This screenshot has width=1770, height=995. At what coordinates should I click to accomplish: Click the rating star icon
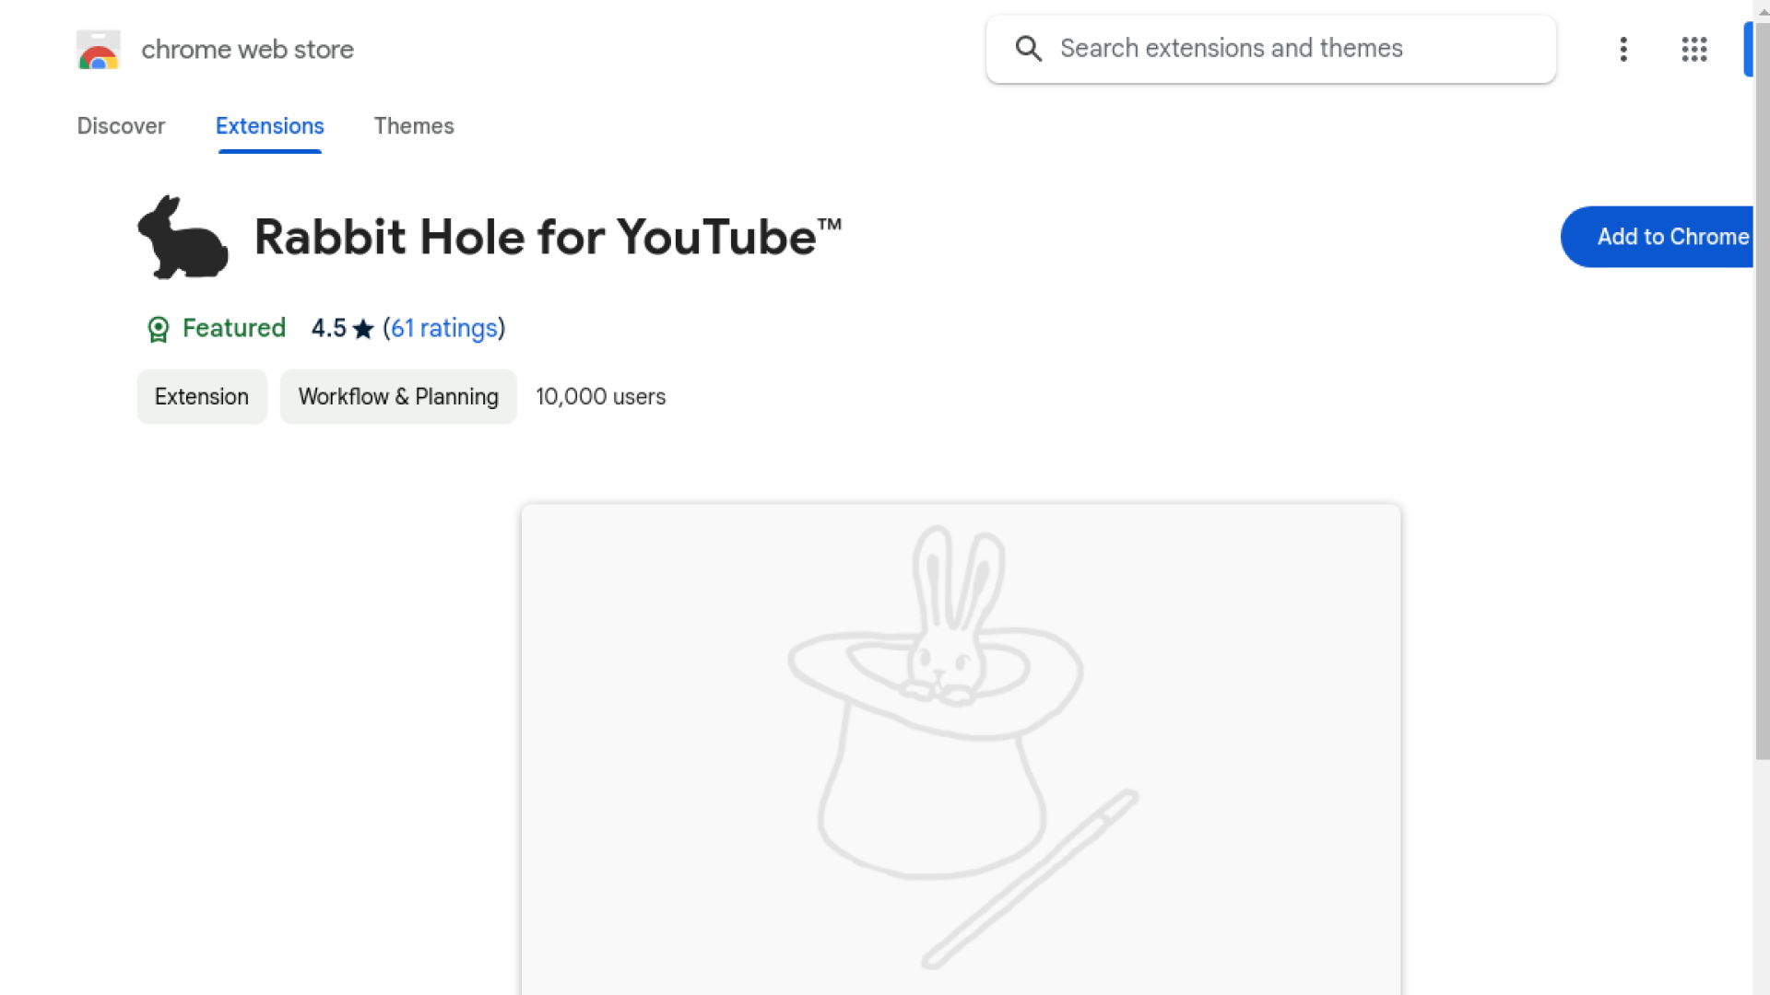(x=363, y=329)
